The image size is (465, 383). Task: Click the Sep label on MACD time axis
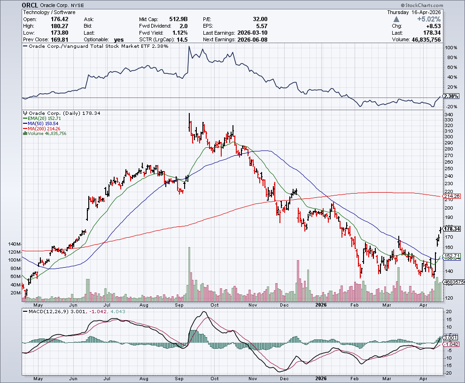point(180,378)
